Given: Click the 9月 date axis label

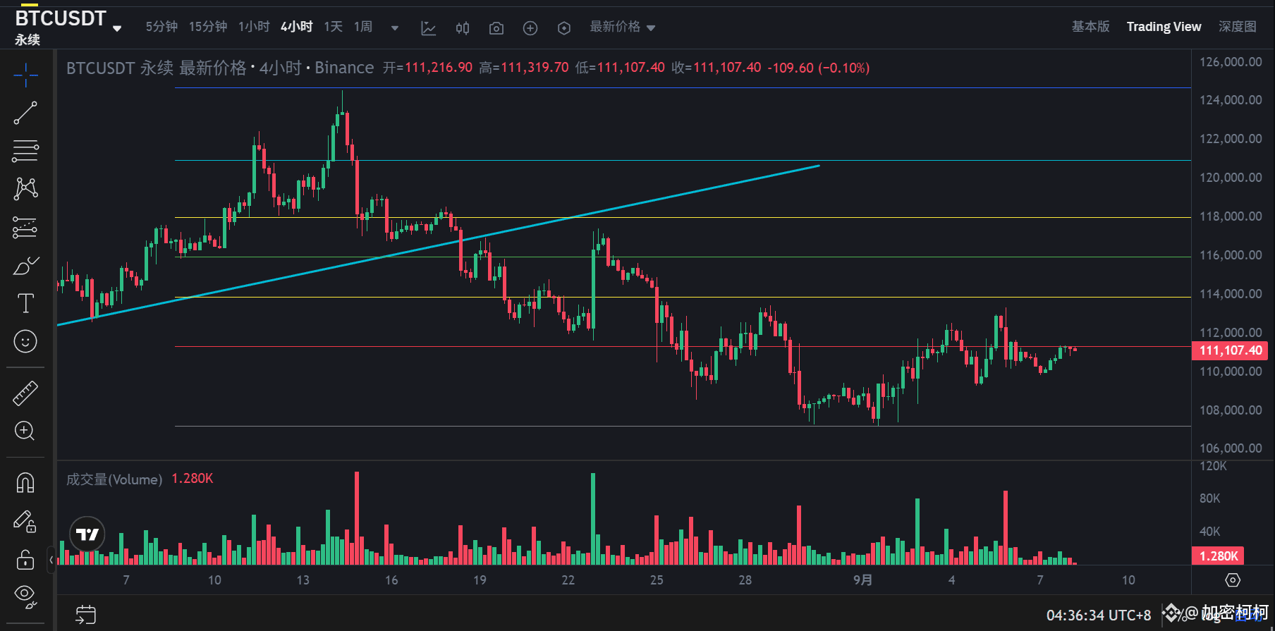Looking at the screenshot, I should pos(862,580).
